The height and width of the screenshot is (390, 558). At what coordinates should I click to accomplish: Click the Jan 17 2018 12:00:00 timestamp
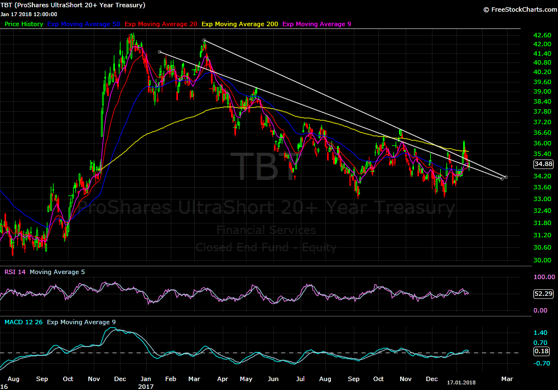pos(29,14)
